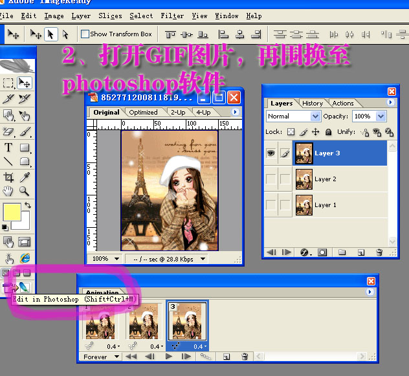Click Align vertical centers icon
This screenshot has width=409, height=376.
pos(186,34)
